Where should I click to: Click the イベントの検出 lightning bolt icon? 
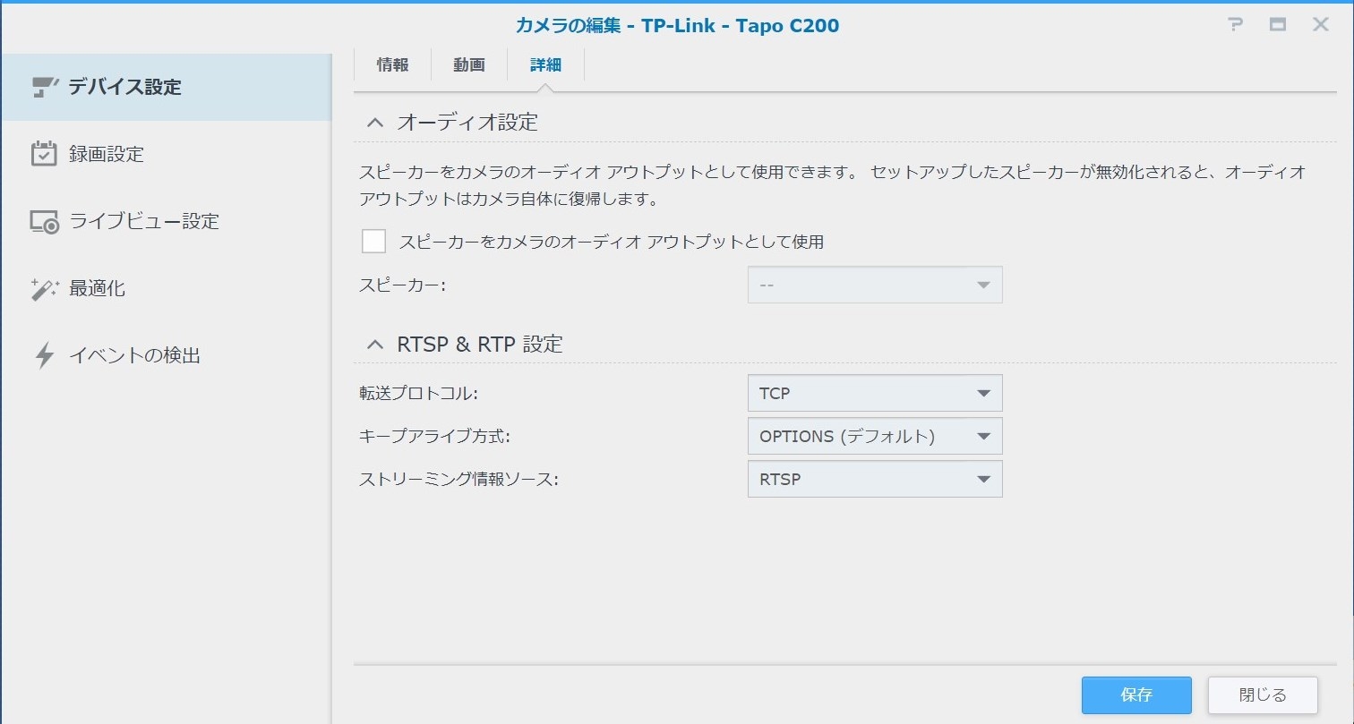click(44, 355)
